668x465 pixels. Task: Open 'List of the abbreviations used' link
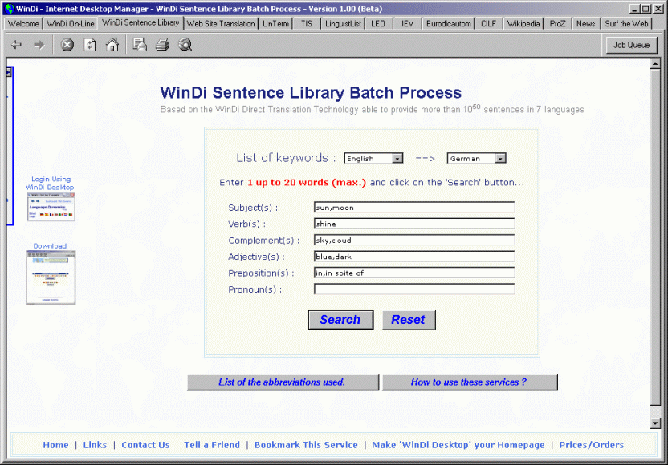tap(282, 382)
